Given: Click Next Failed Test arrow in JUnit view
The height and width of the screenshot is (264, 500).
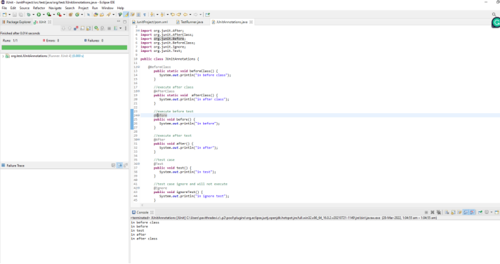Looking at the screenshot, I should (63, 28).
